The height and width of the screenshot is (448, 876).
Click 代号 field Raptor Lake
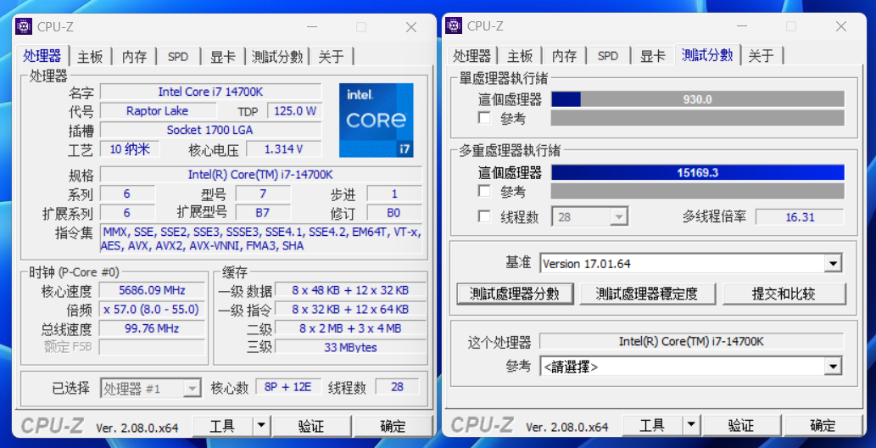pyautogui.click(x=158, y=111)
